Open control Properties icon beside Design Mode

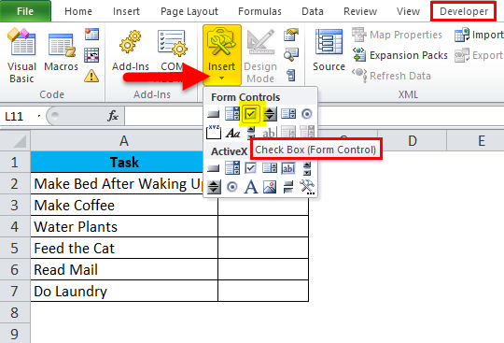coord(291,34)
